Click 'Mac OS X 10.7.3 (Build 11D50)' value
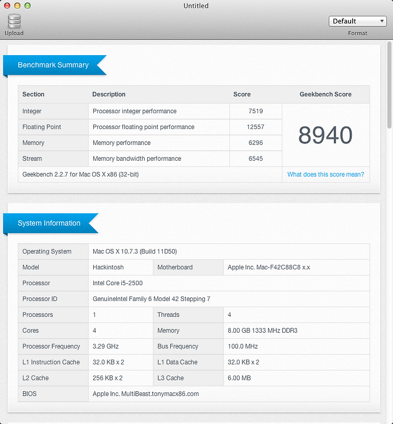The width and height of the screenshot is (393, 424). [x=135, y=251]
